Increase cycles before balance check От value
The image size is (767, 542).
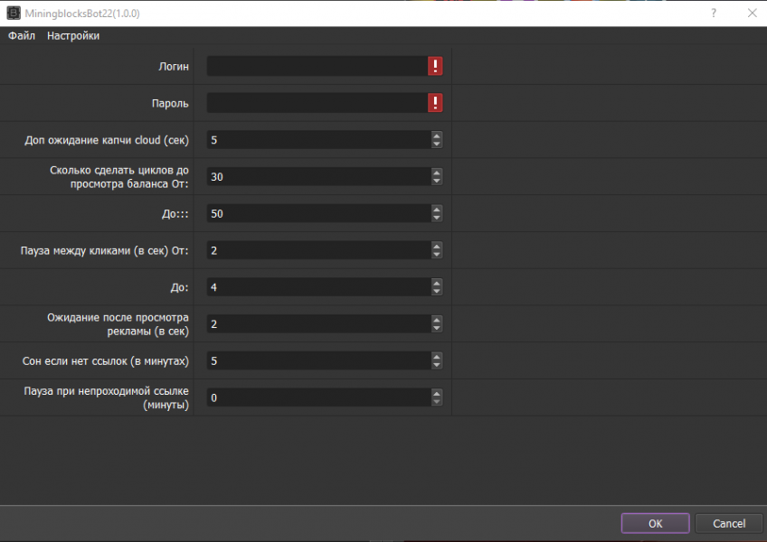[436, 173]
